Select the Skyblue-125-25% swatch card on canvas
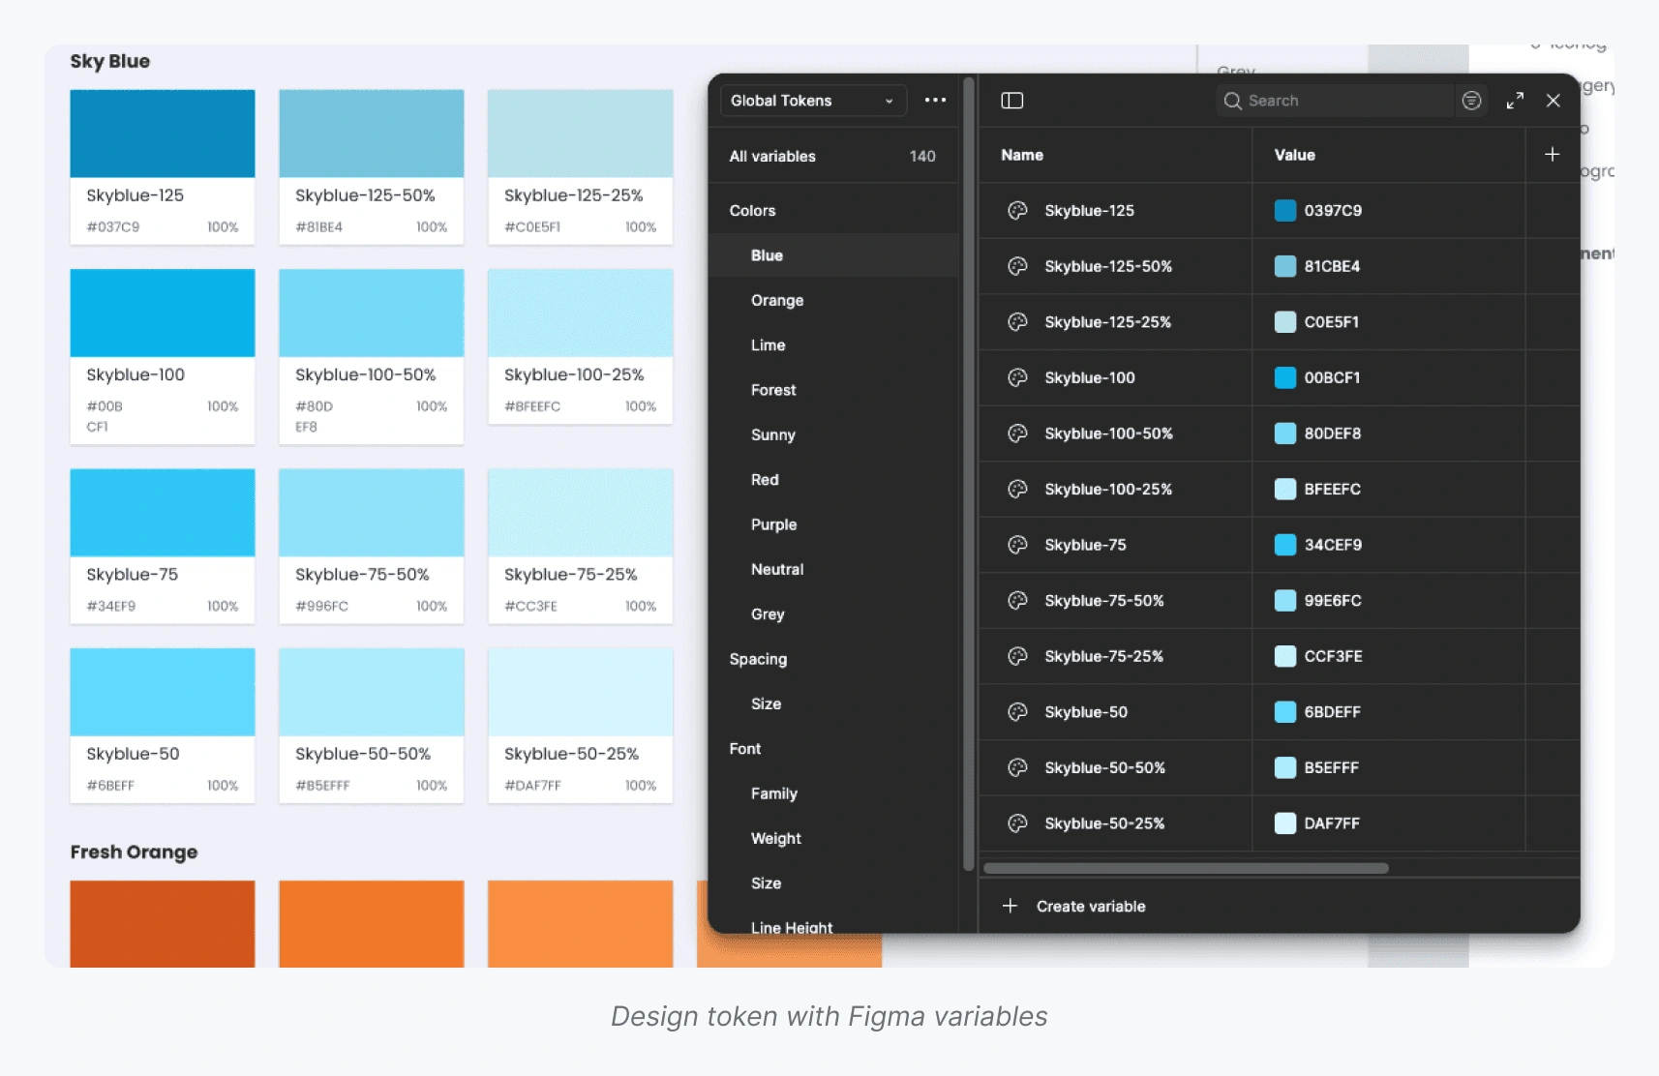Image resolution: width=1659 pixels, height=1076 pixels. [x=581, y=167]
